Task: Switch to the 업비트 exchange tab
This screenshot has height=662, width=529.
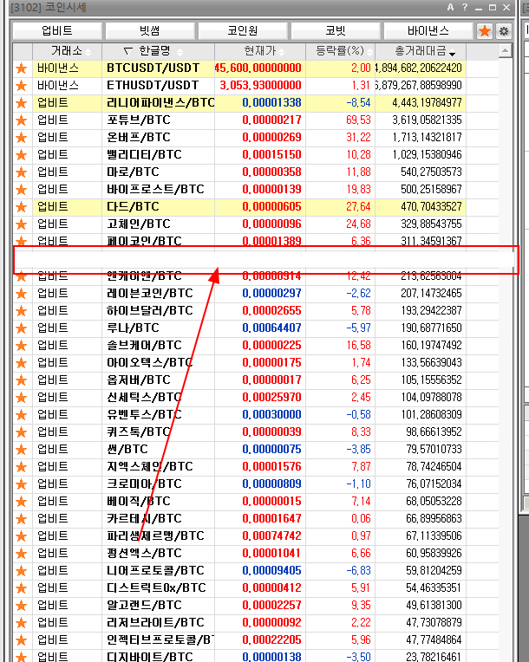Action: [56, 30]
